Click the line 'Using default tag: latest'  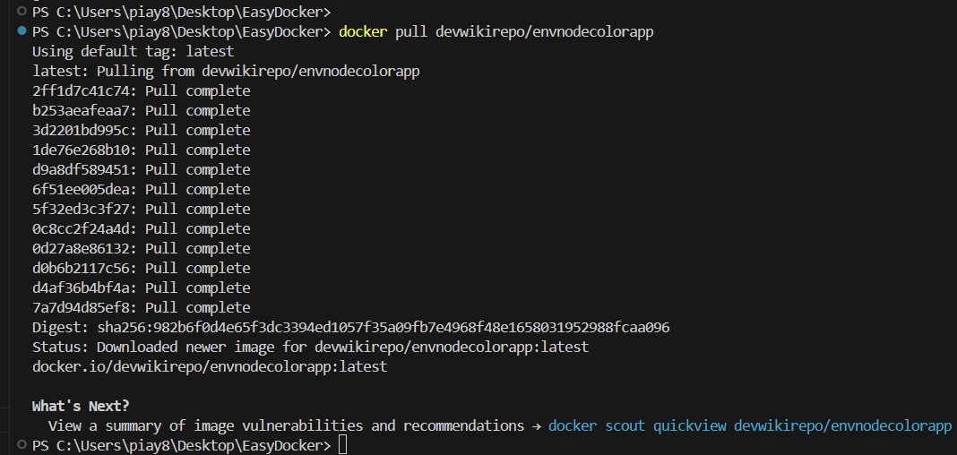coord(133,51)
